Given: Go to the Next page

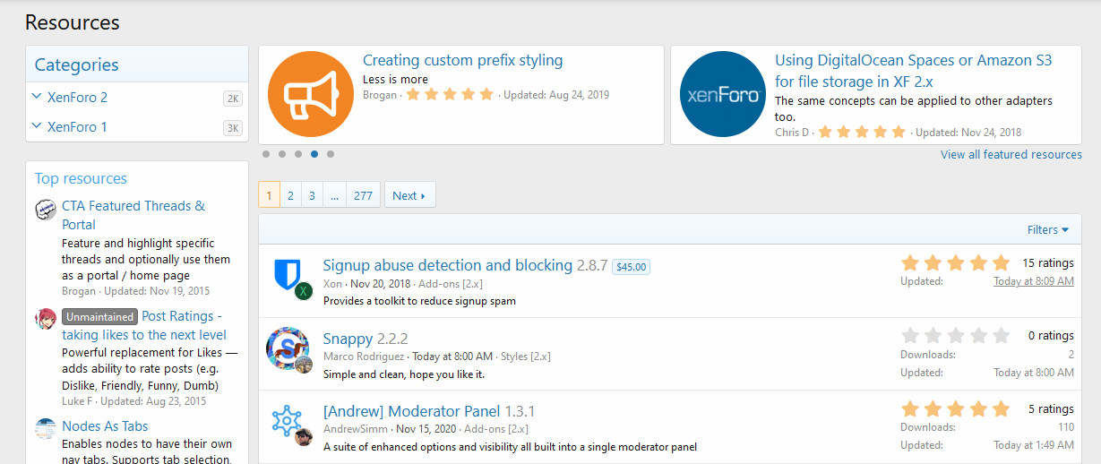Looking at the screenshot, I should click(x=409, y=195).
